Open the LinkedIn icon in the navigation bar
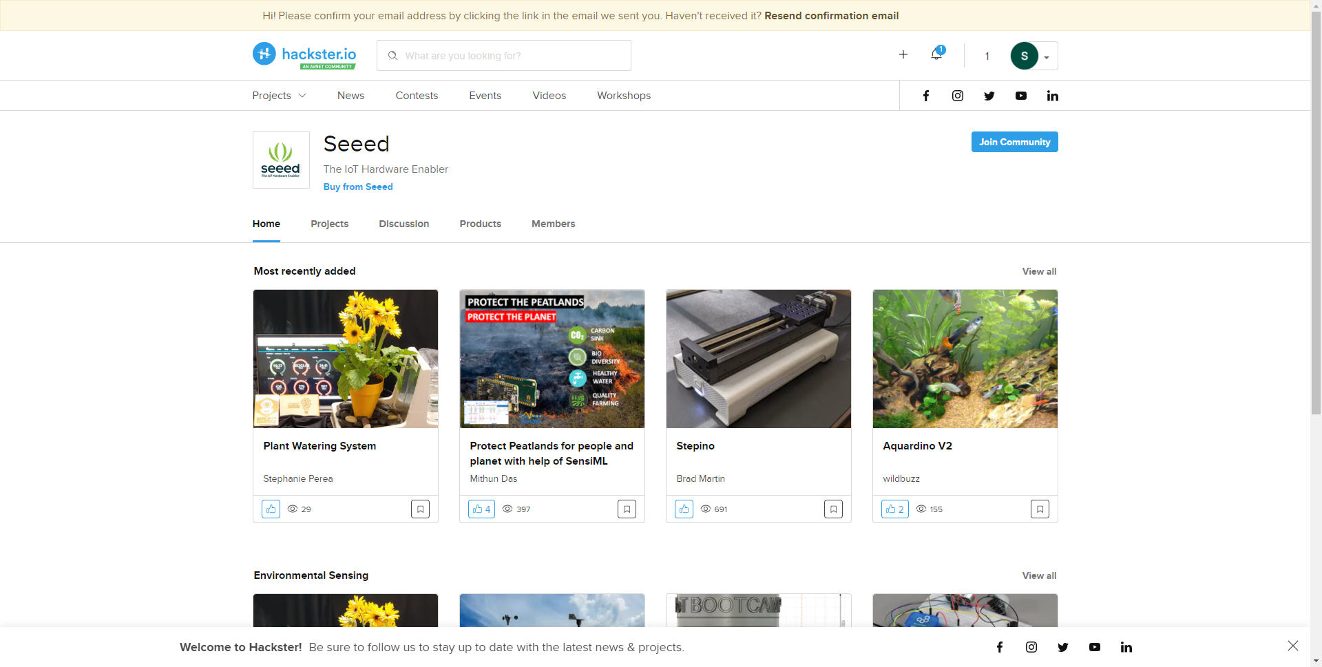The height and width of the screenshot is (667, 1322). (1053, 96)
